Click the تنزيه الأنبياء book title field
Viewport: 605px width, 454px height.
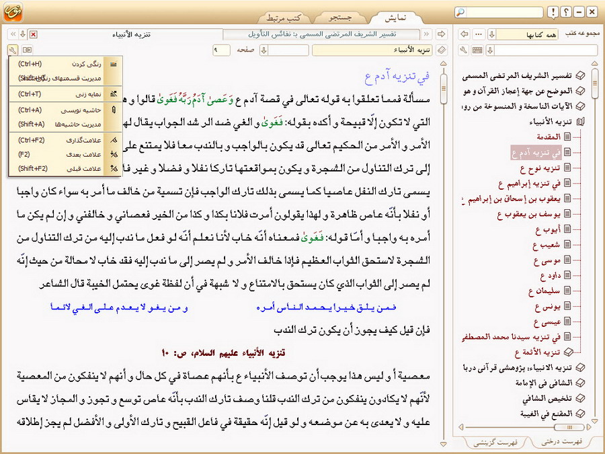(x=372, y=50)
